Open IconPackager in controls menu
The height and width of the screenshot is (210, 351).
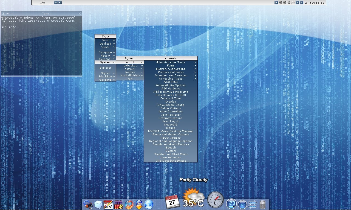tap(171, 115)
